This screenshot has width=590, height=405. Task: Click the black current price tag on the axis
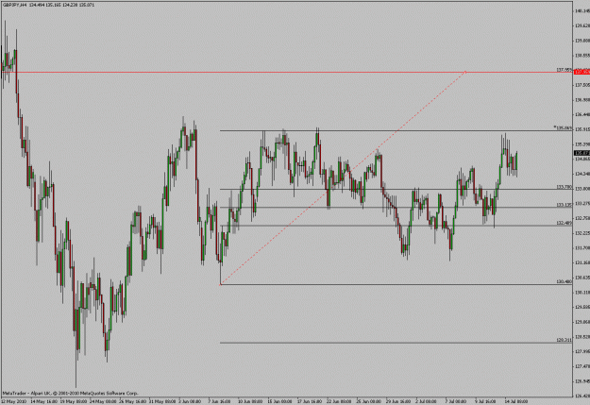tap(582, 153)
